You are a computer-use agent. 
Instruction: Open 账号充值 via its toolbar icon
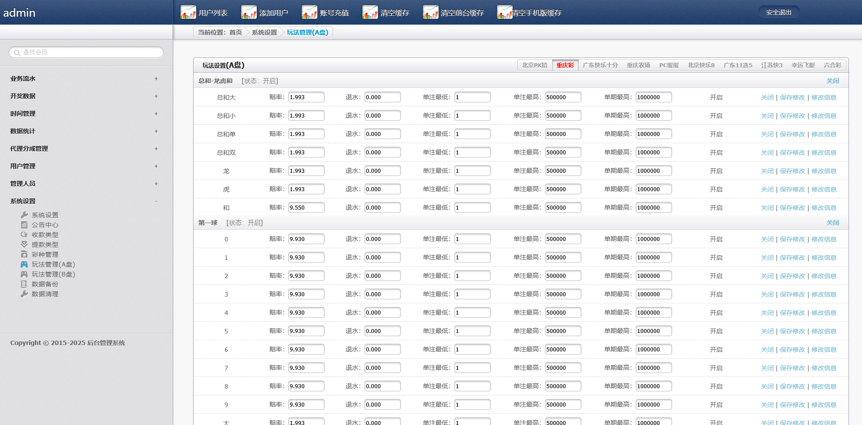(x=309, y=12)
